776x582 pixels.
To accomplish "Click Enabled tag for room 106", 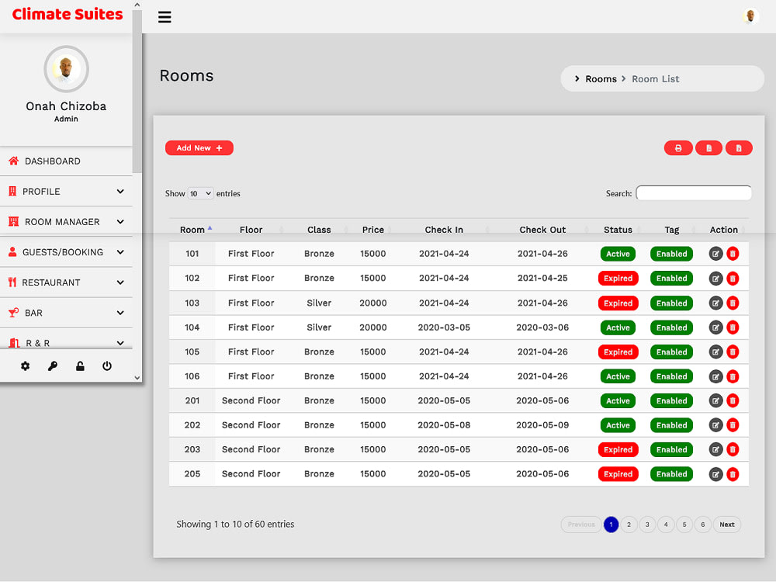I will [x=671, y=376].
